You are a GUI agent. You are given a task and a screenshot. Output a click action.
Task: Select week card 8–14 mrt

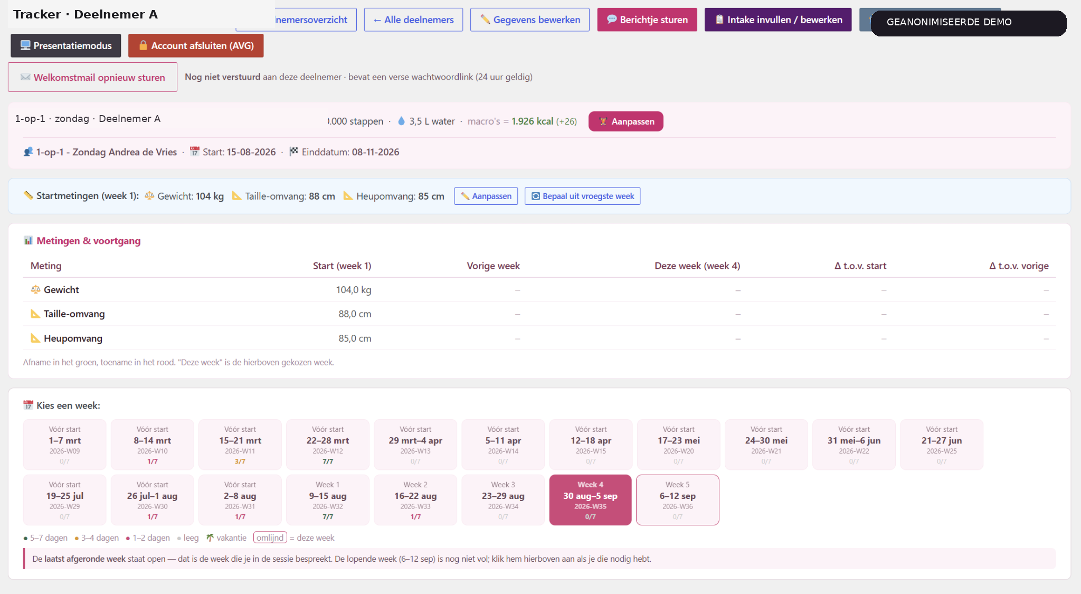point(152,445)
